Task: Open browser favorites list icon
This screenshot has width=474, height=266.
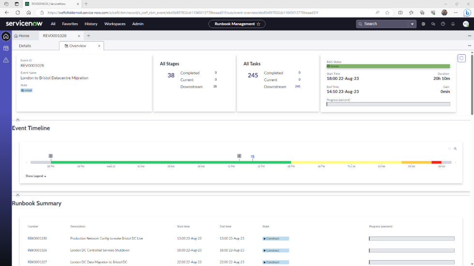Action: click(x=411, y=13)
